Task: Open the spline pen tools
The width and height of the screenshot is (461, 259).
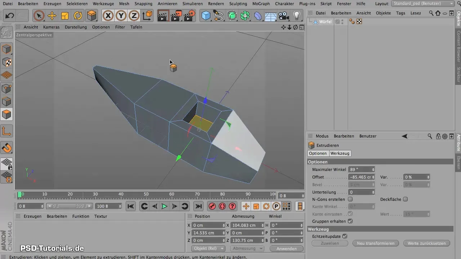Action: tap(219, 16)
